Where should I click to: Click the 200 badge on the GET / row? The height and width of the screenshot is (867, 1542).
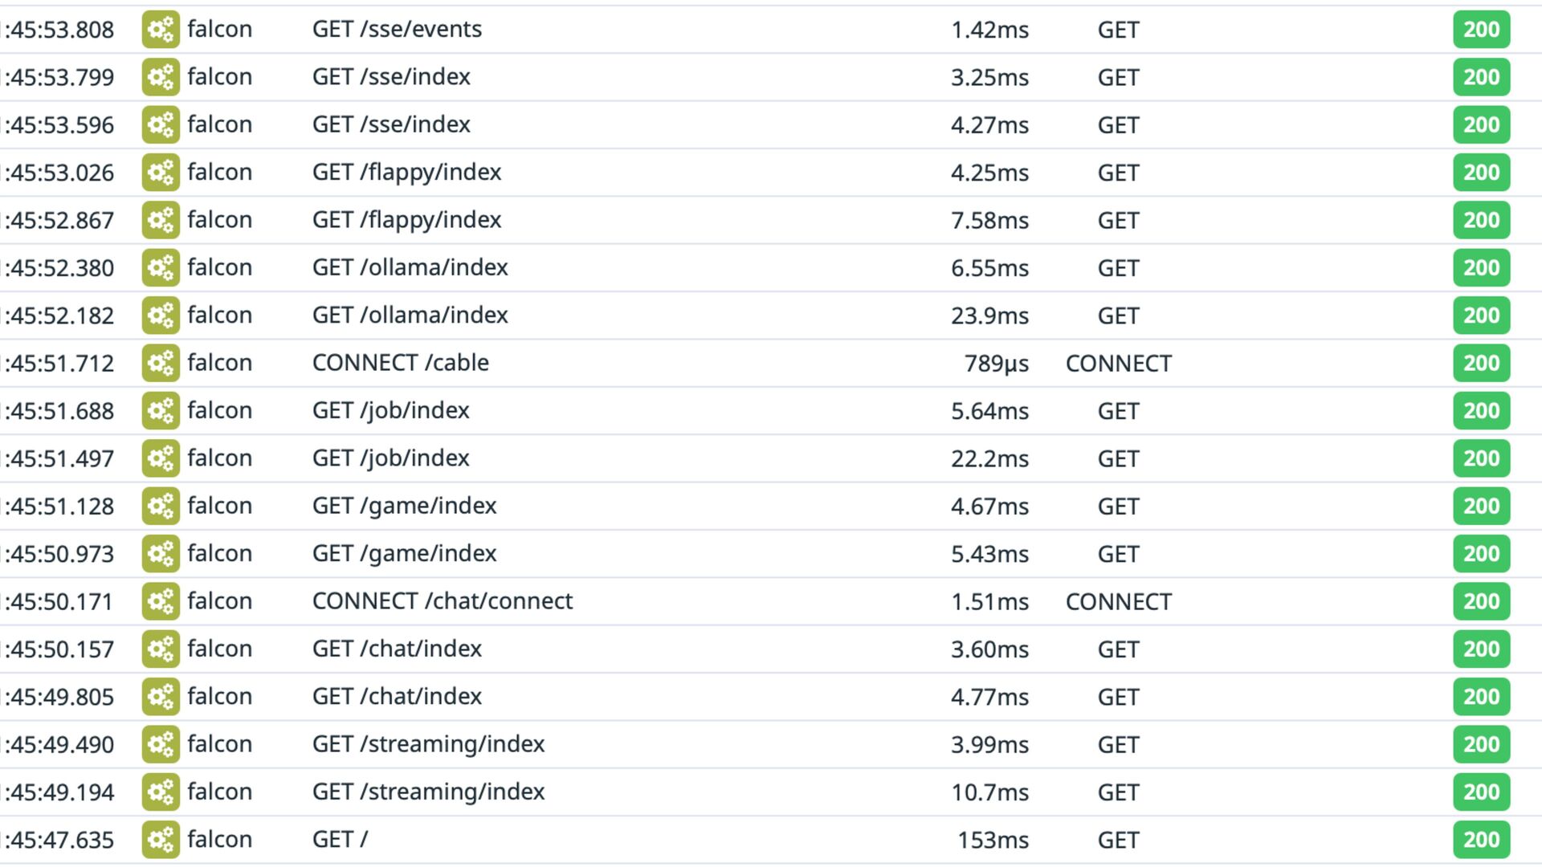1481,841
